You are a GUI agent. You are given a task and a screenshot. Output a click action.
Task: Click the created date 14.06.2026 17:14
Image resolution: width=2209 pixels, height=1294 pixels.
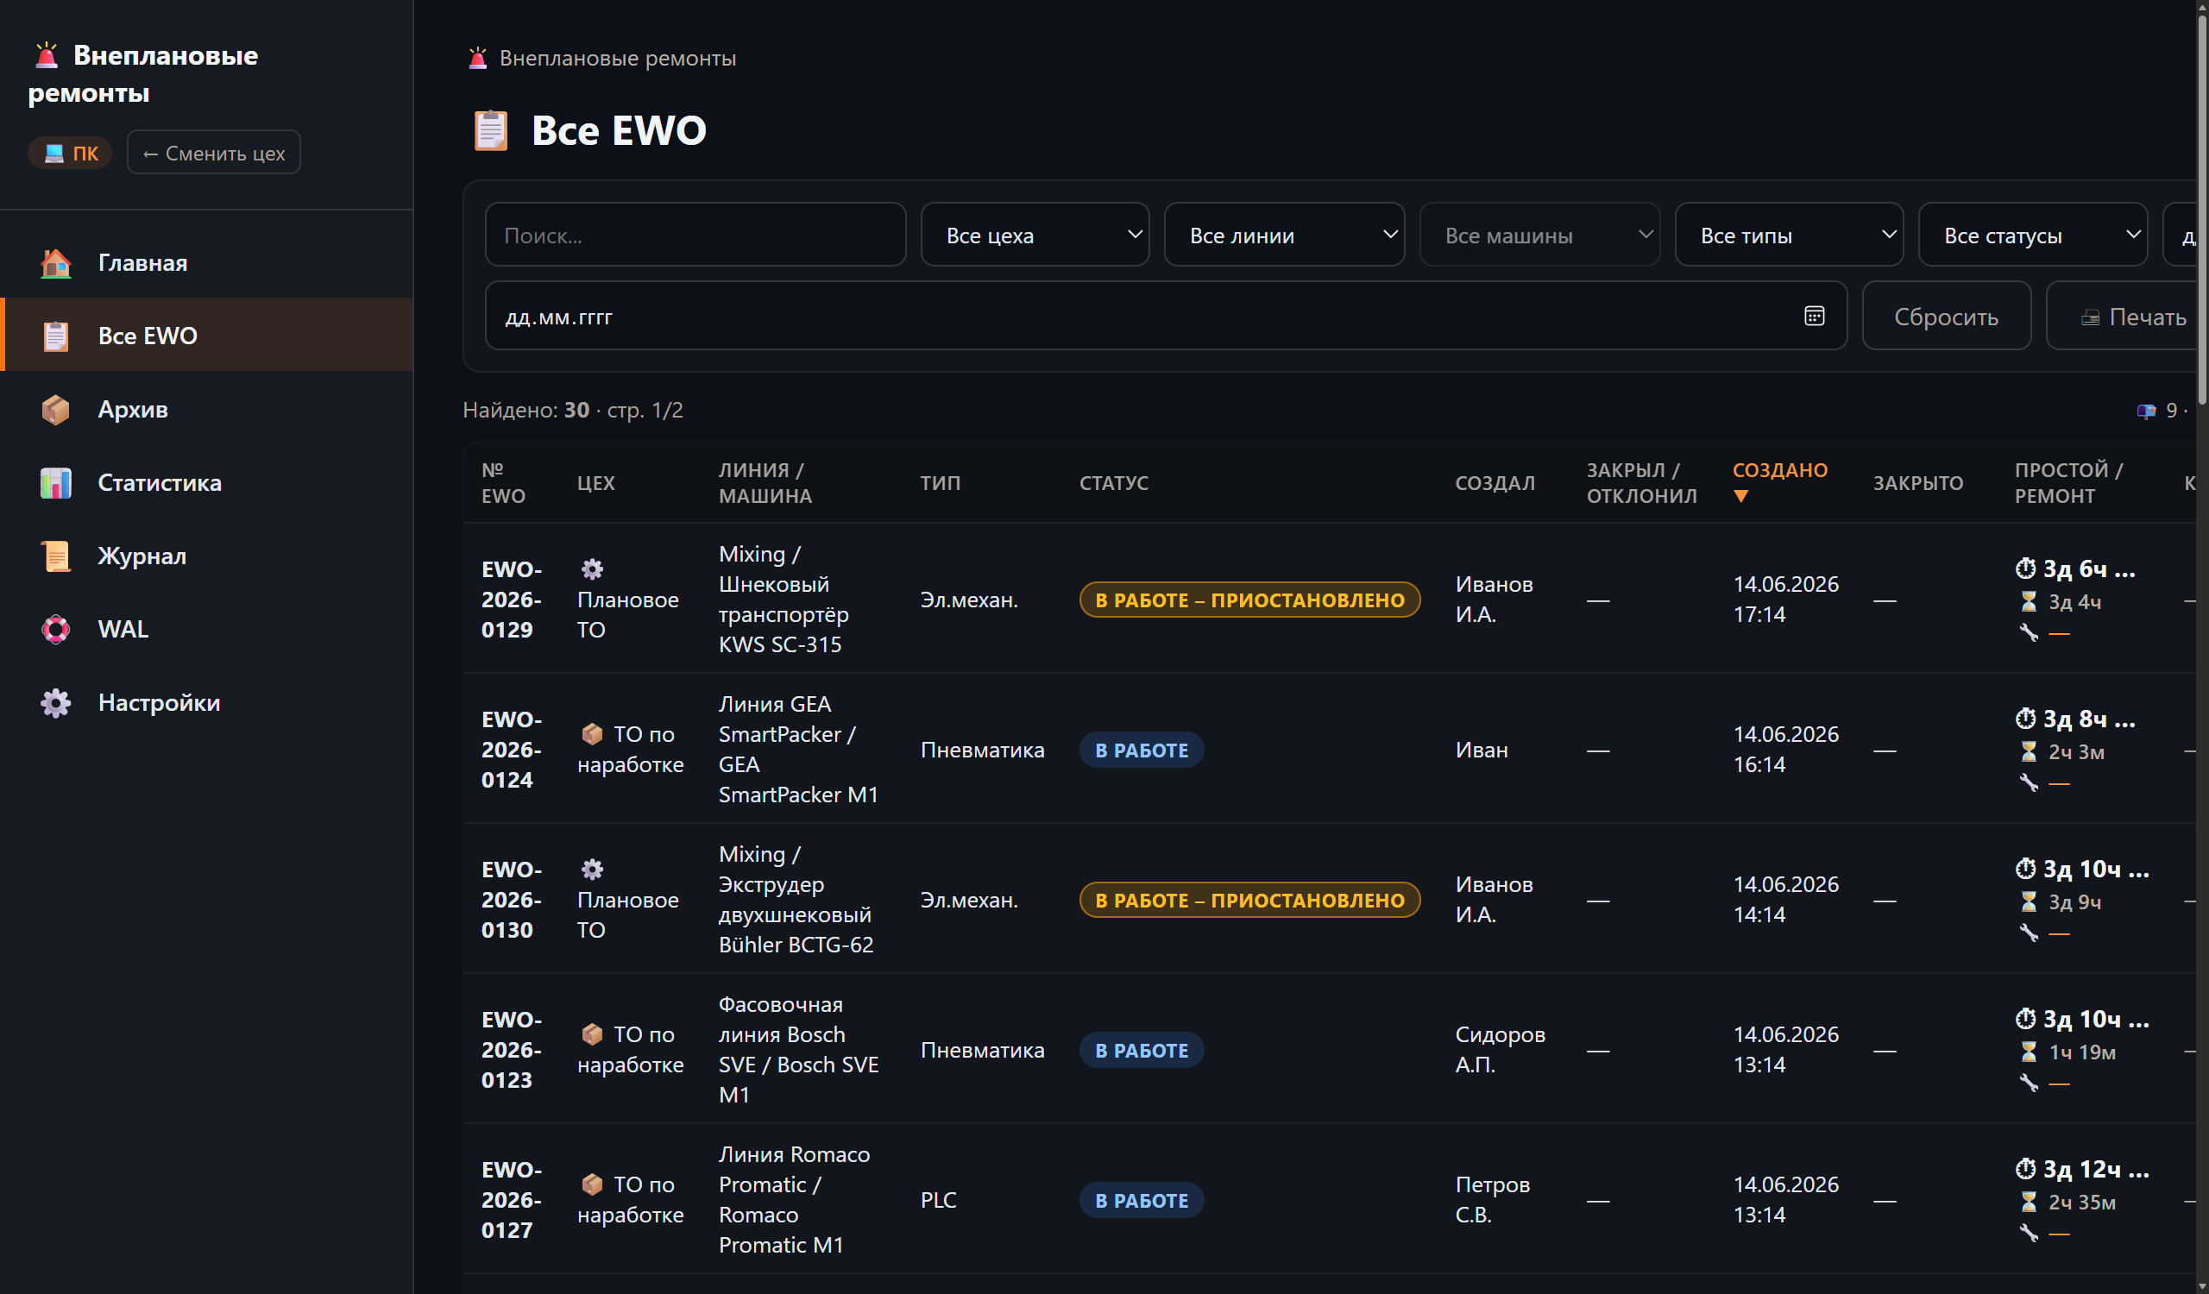pos(1785,600)
